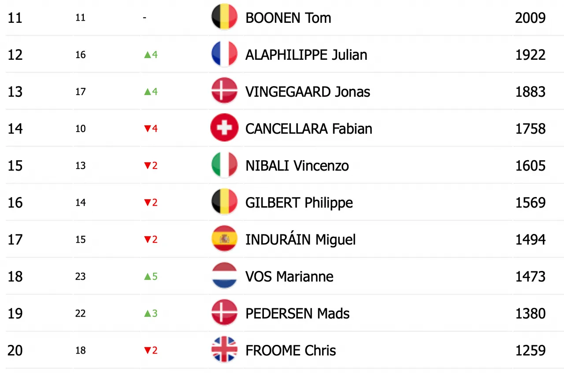The width and height of the screenshot is (564, 373).
Task: Click the 2009 points value for BOONEN
Action: tap(531, 18)
